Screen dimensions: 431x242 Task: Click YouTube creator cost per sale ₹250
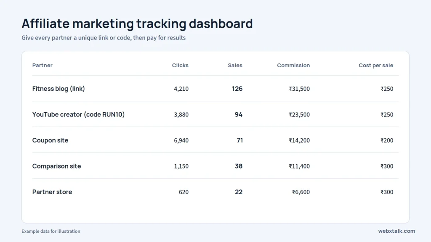[387, 114]
